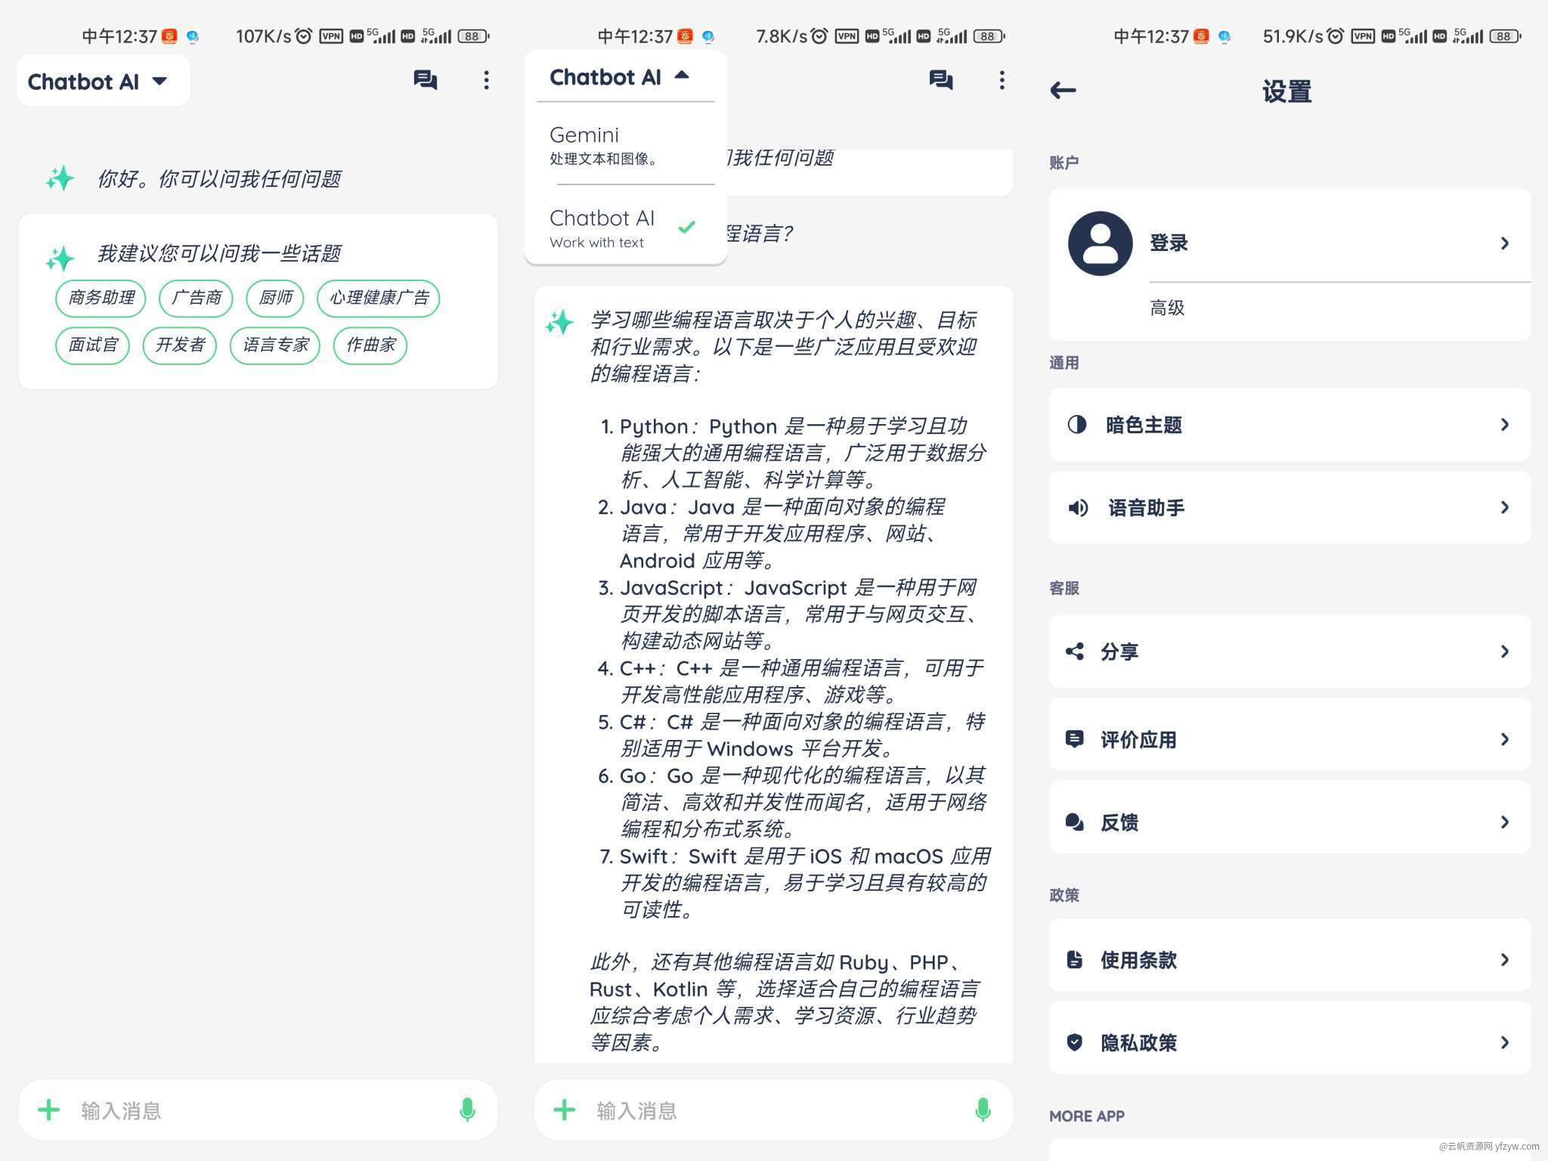This screenshot has height=1161, width=1548.
Task: Open chevron on 语音助手 row
Action: (1504, 507)
